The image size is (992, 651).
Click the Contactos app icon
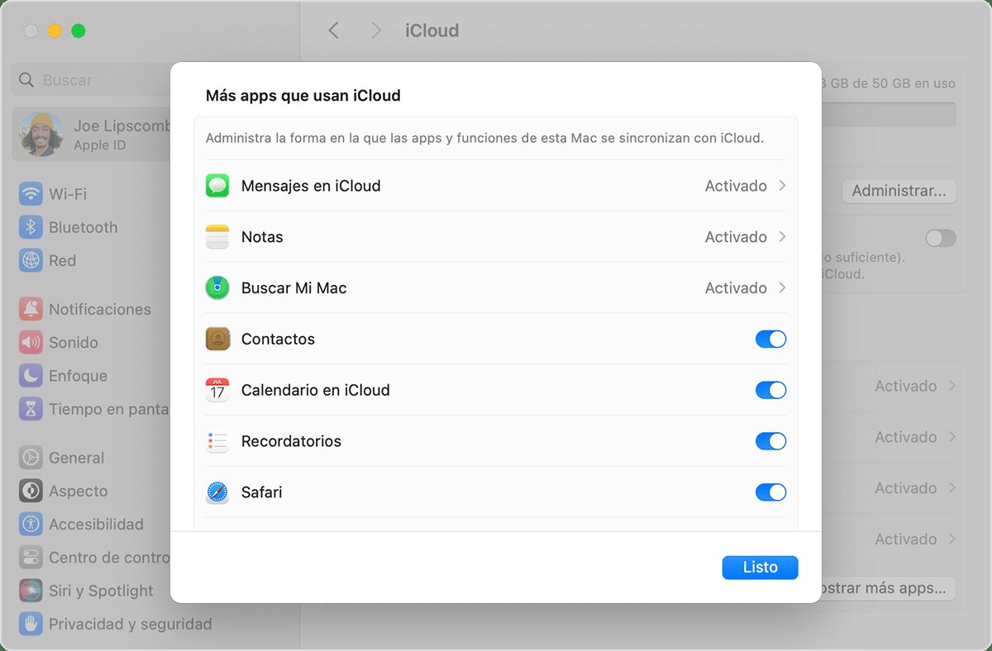(x=217, y=340)
